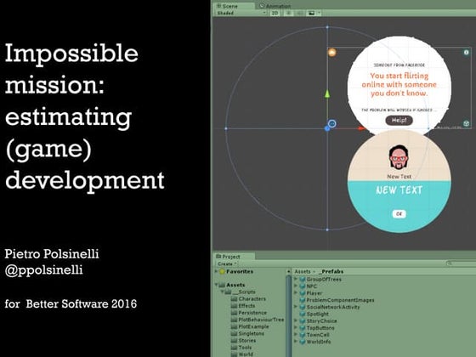Click the Characters folder name
Image resolution: width=476 pixels, height=357 pixels.
tap(252, 298)
